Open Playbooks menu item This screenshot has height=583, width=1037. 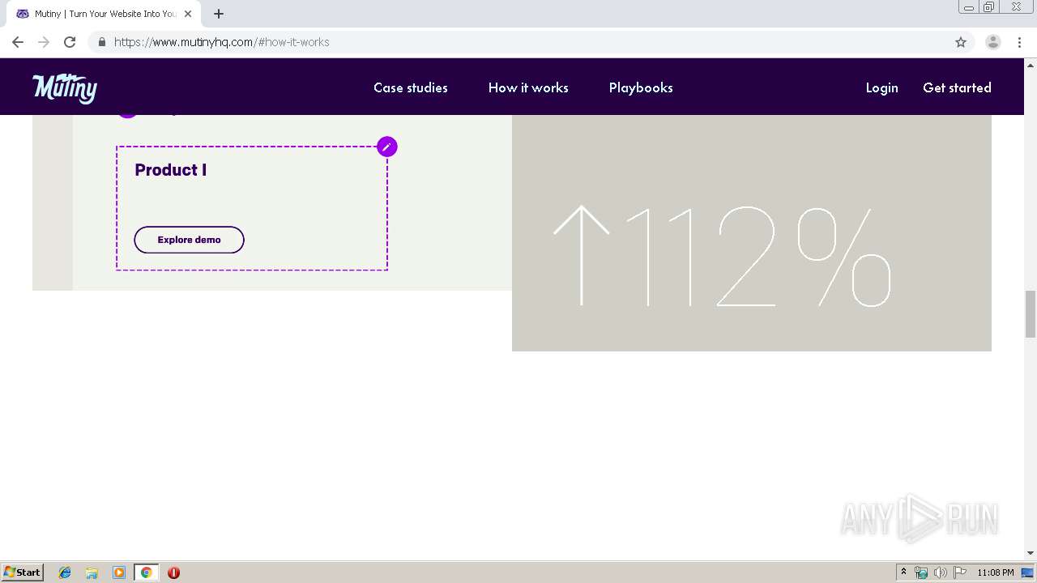[641, 87]
